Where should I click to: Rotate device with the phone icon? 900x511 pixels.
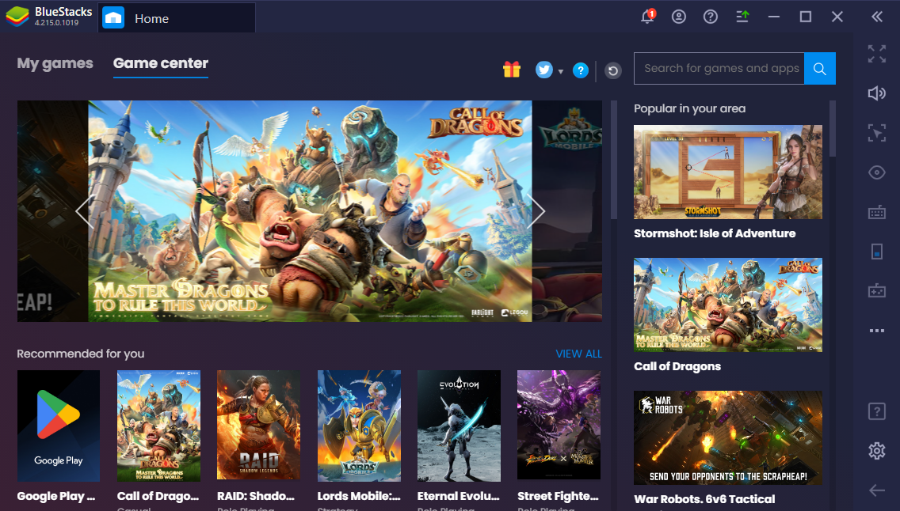[x=876, y=251]
